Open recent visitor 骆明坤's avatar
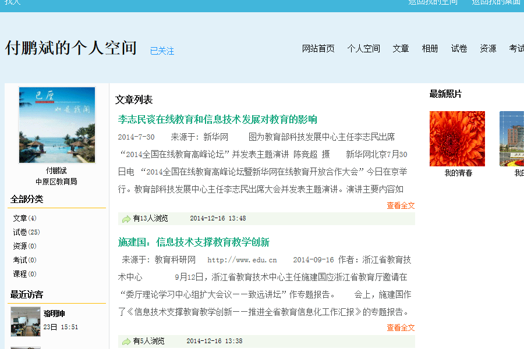This screenshot has height=349, width=524. click(26, 321)
